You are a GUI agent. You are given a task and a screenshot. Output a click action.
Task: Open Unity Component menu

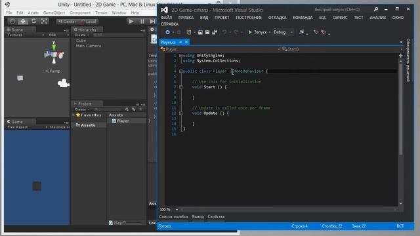tap(80, 13)
